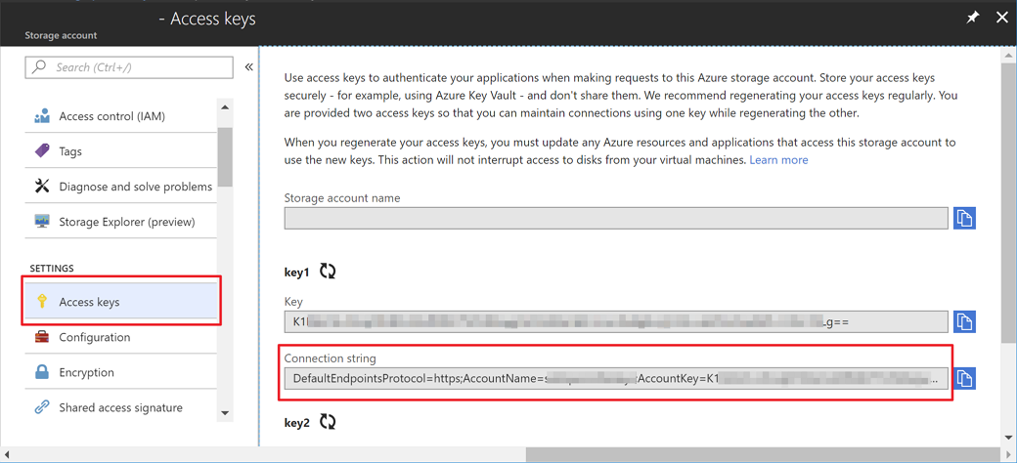Open the Encryption settings

[x=86, y=372]
